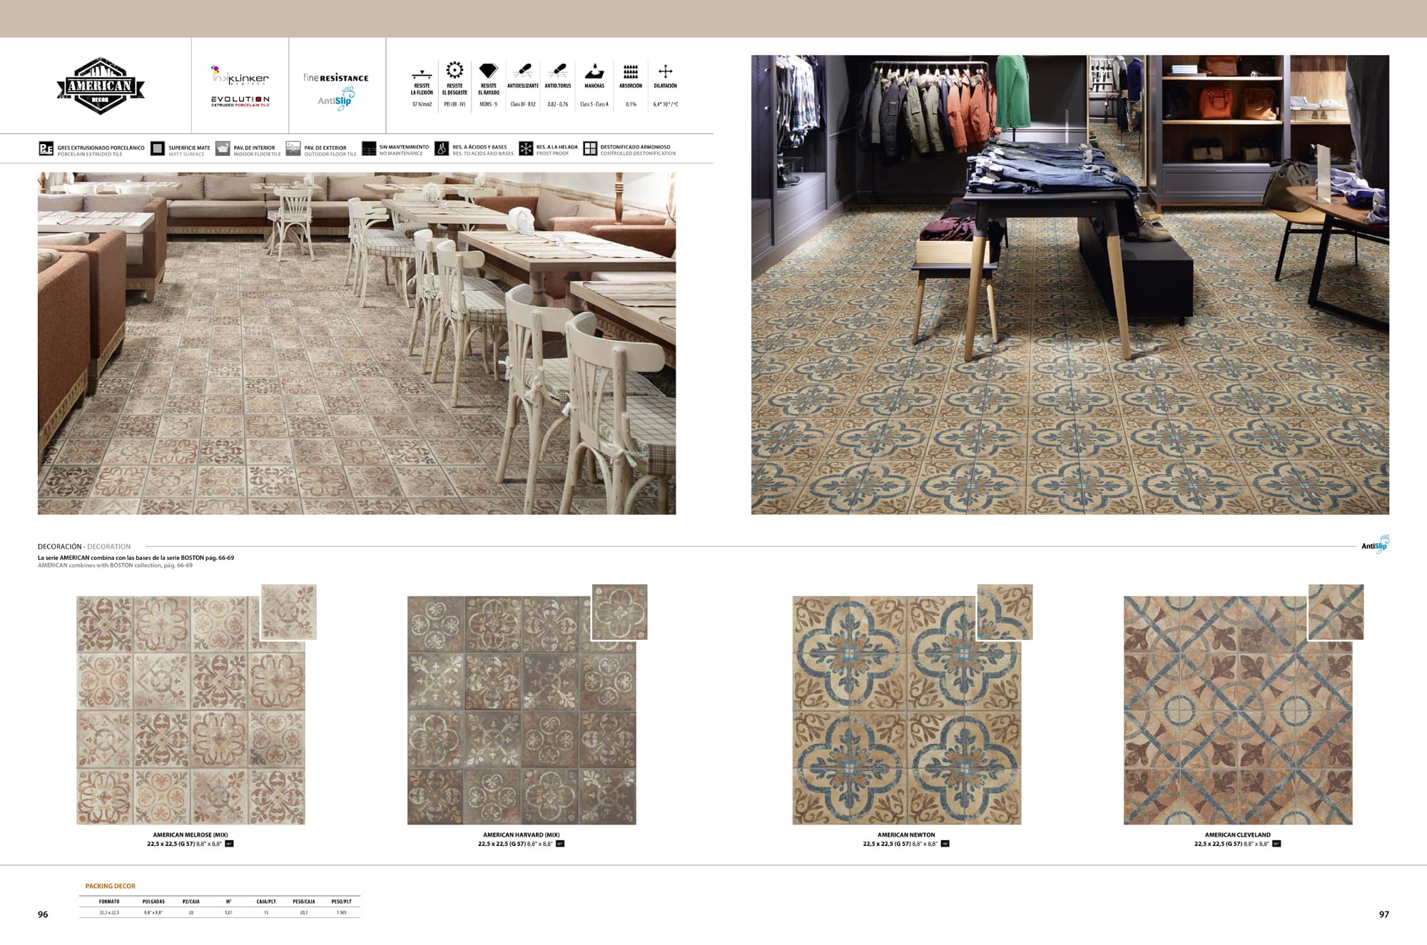
Task: Open the clothing store floor photo
Action: 1070,285
